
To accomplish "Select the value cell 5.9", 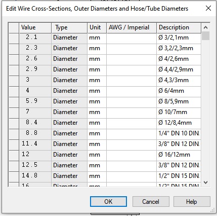I will coord(35,102).
